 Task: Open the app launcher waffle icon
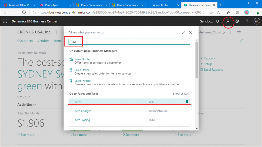pyautogui.click(x=5, y=21)
